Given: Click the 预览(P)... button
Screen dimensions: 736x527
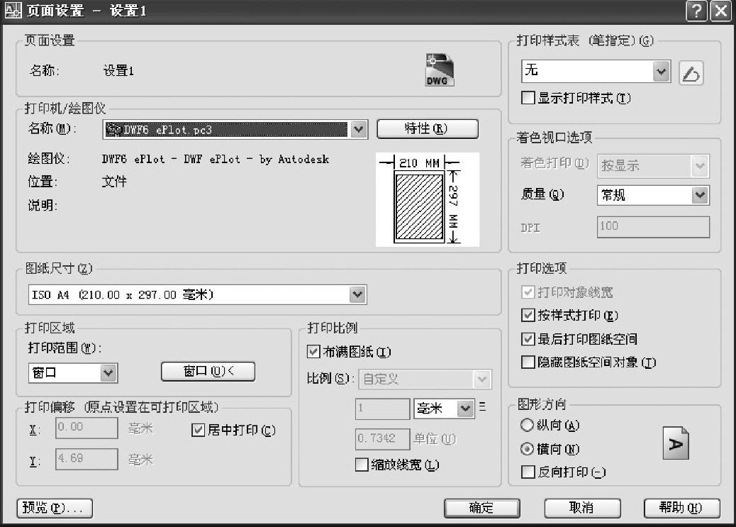Looking at the screenshot, I should [x=55, y=509].
